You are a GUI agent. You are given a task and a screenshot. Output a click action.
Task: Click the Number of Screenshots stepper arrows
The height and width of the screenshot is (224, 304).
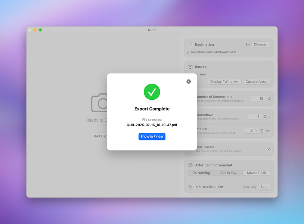pyautogui.click(x=269, y=99)
